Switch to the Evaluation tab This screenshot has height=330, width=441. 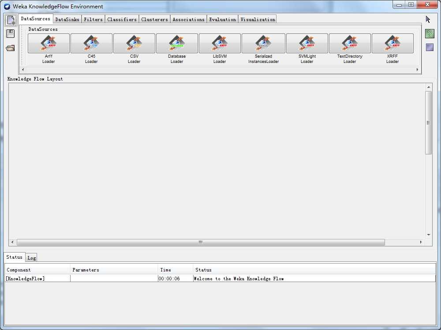[222, 19]
